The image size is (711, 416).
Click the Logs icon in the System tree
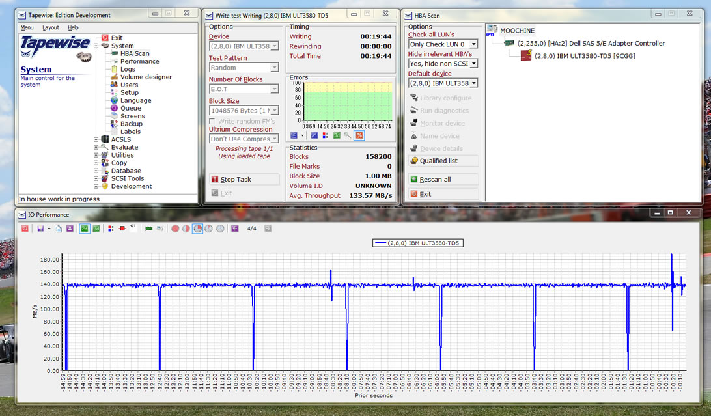click(114, 69)
